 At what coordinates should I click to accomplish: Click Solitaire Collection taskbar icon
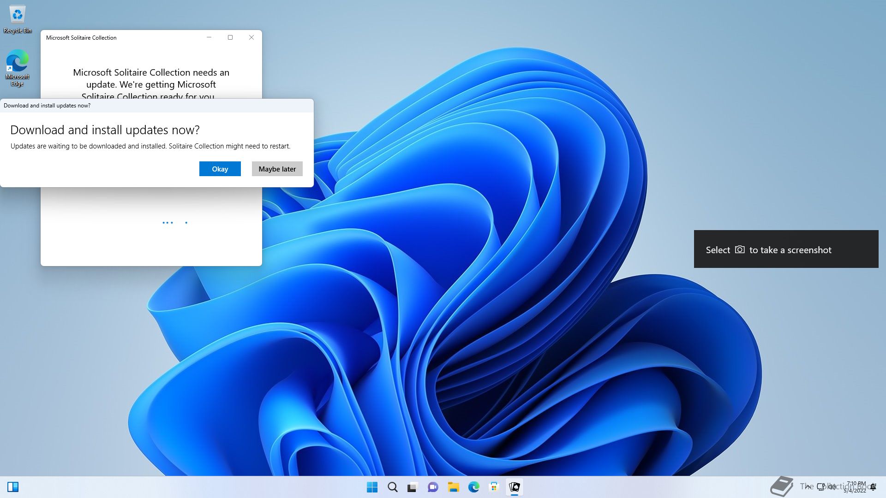tap(514, 487)
